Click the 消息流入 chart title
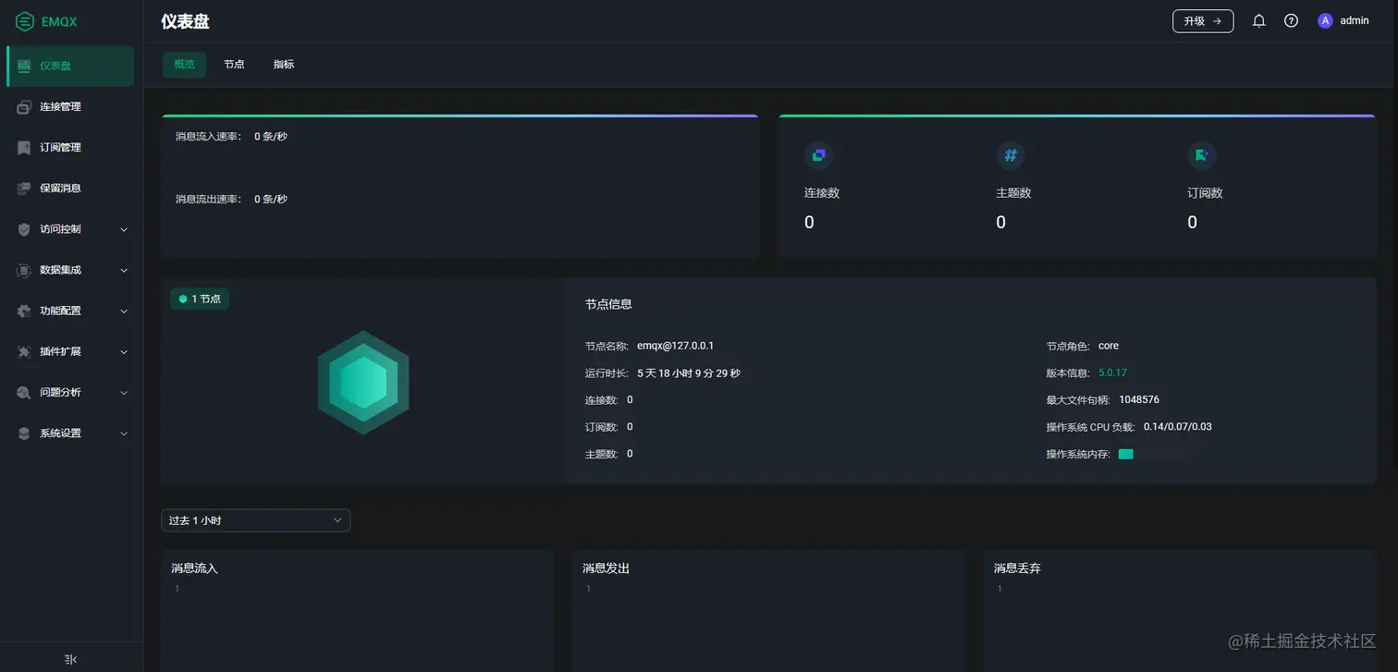 (x=194, y=568)
